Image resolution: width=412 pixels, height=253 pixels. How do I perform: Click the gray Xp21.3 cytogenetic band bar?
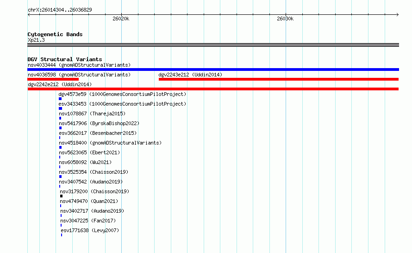(213, 45)
